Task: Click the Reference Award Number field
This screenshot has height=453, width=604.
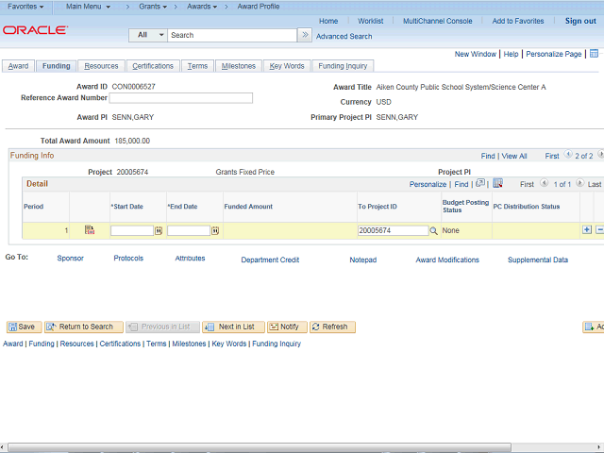Action: (x=182, y=98)
